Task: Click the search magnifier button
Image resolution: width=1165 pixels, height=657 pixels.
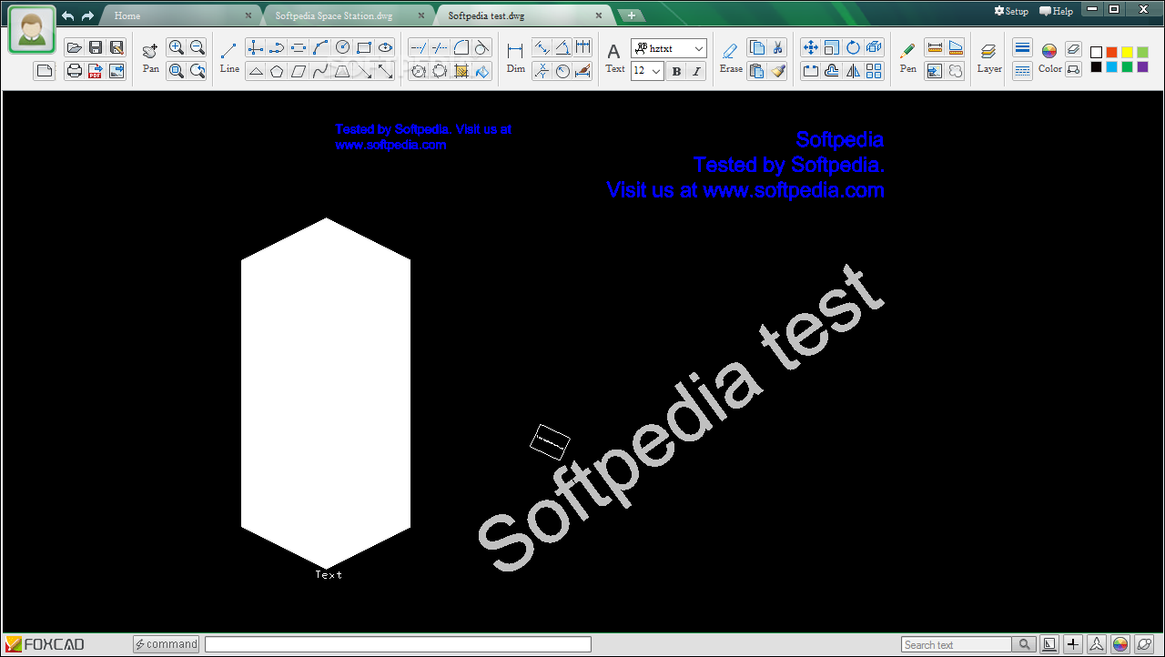Action: (1025, 644)
